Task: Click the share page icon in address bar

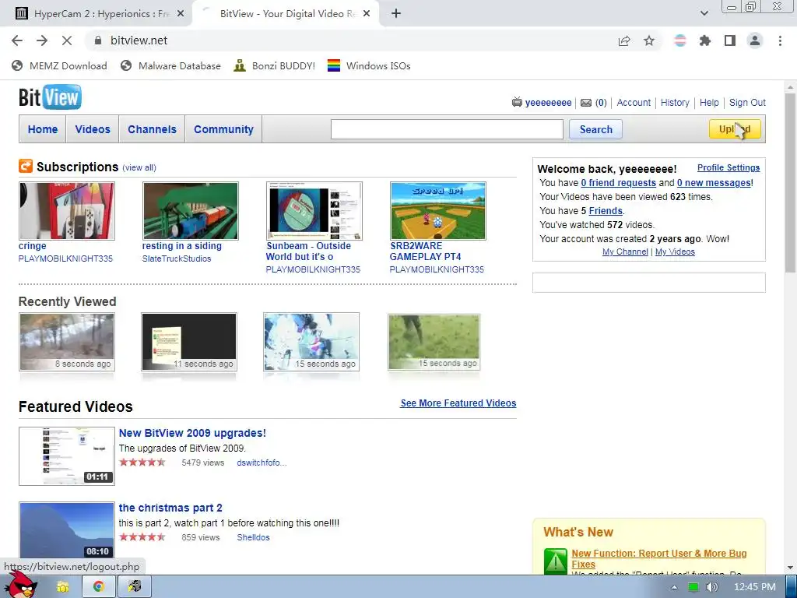Action: (624, 40)
